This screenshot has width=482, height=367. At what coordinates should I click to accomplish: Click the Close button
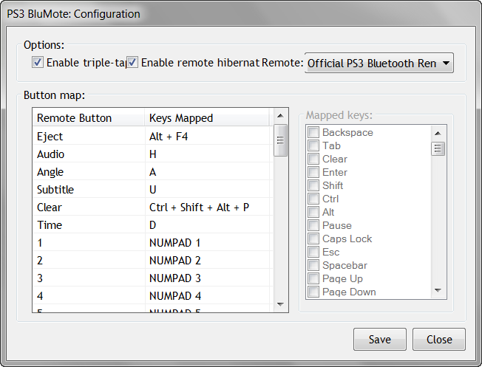click(x=439, y=340)
